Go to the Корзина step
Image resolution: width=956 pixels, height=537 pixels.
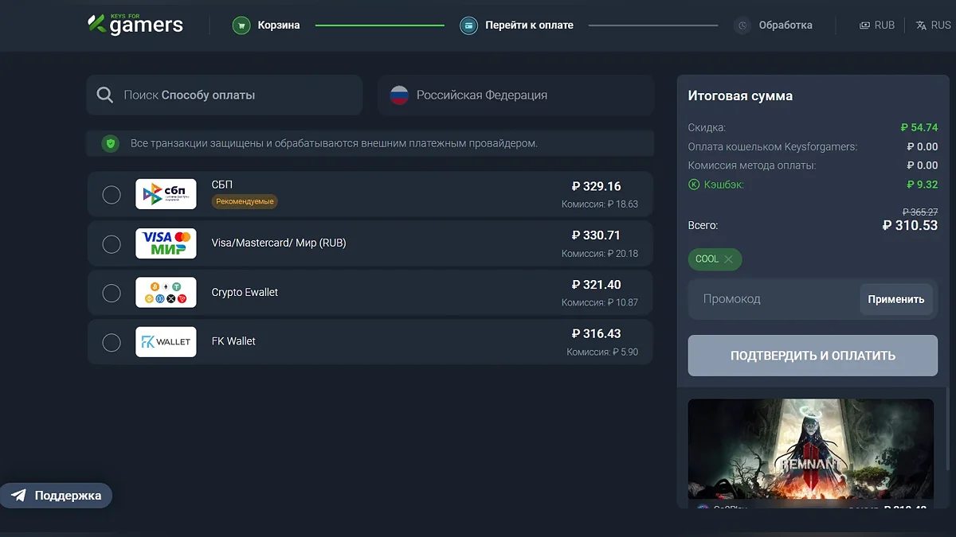266,25
